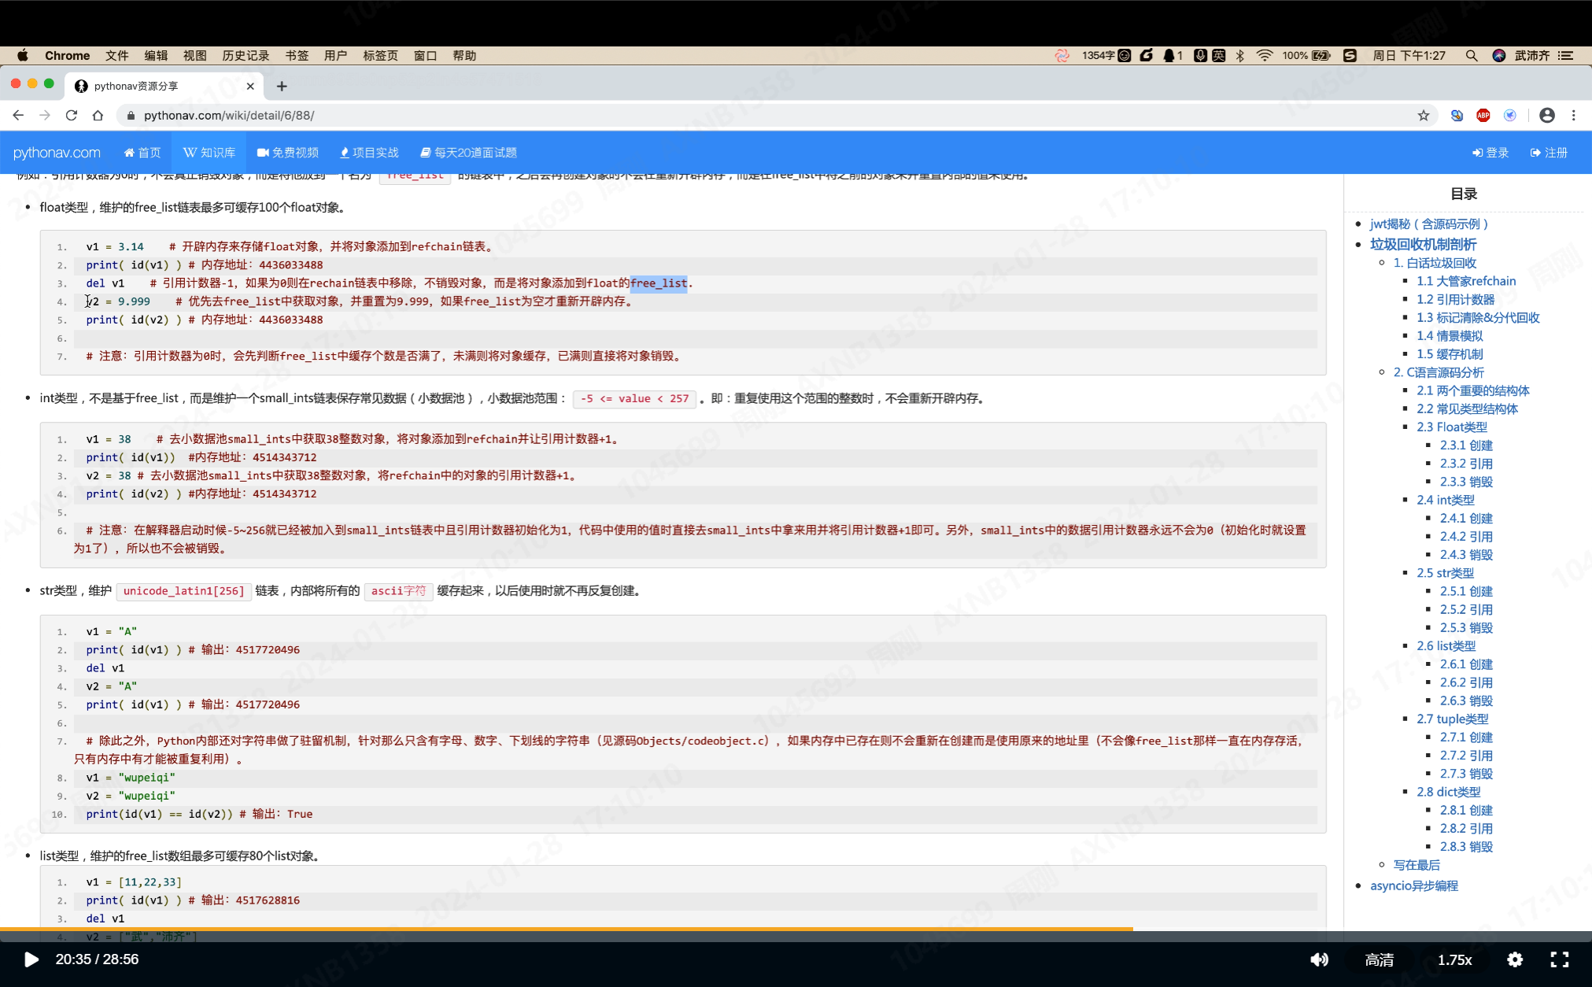Go back to the previous page
This screenshot has height=987, width=1592.
pos(18,115)
